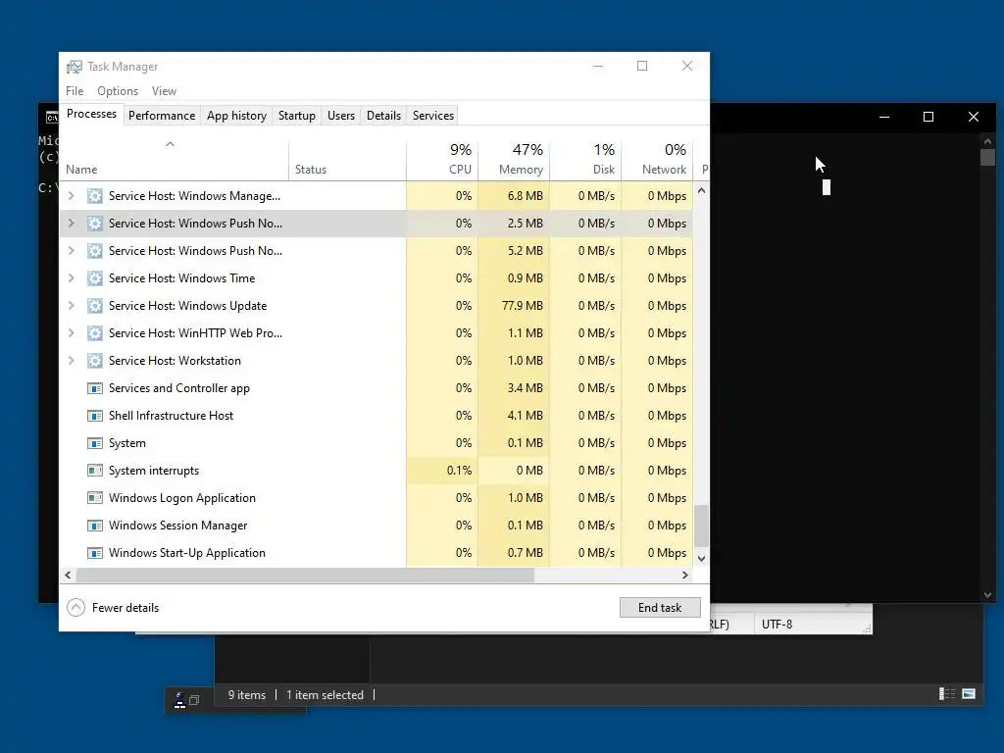Click icon next to System interrupts
This screenshot has height=753, width=1004.
click(95, 471)
